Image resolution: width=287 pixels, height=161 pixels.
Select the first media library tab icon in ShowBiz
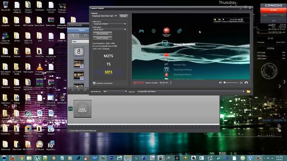[x=74, y=36]
